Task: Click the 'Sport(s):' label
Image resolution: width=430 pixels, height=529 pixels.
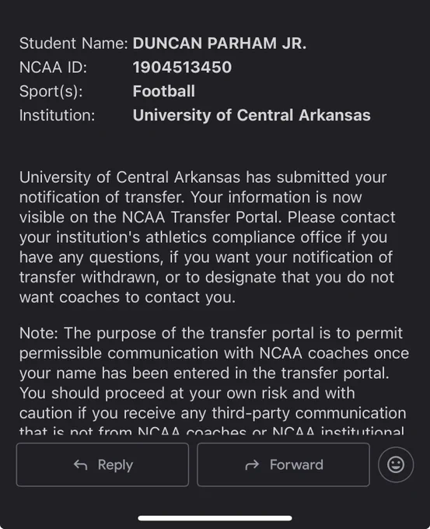Action: (x=51, y=92)
